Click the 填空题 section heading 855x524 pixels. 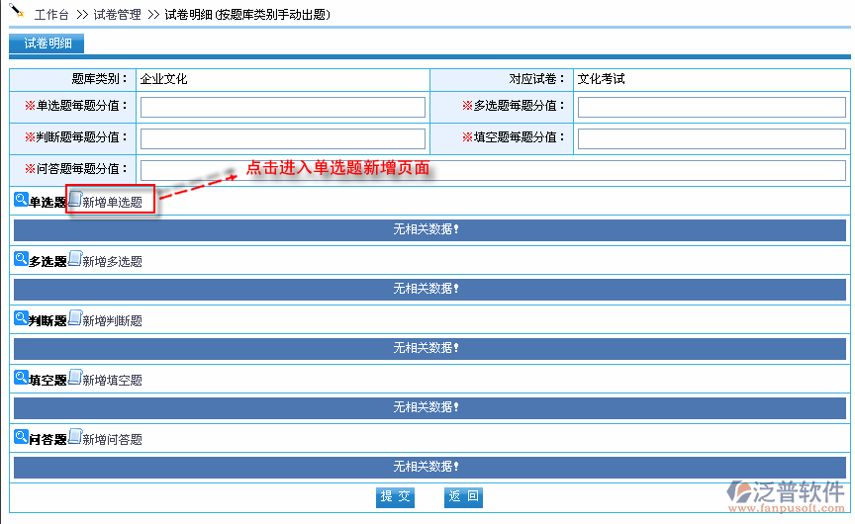tap(47, 381)
